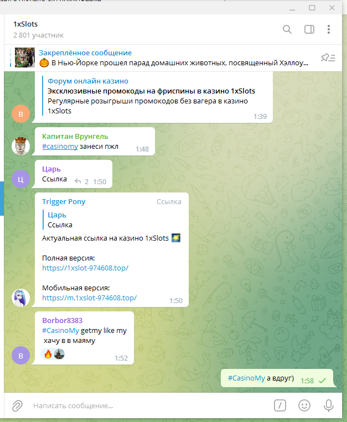Image resolution: width=347 pixels, height=422 pixels.
Task: Click the reply arrow on Царь's message
Action: pos(78,181)
